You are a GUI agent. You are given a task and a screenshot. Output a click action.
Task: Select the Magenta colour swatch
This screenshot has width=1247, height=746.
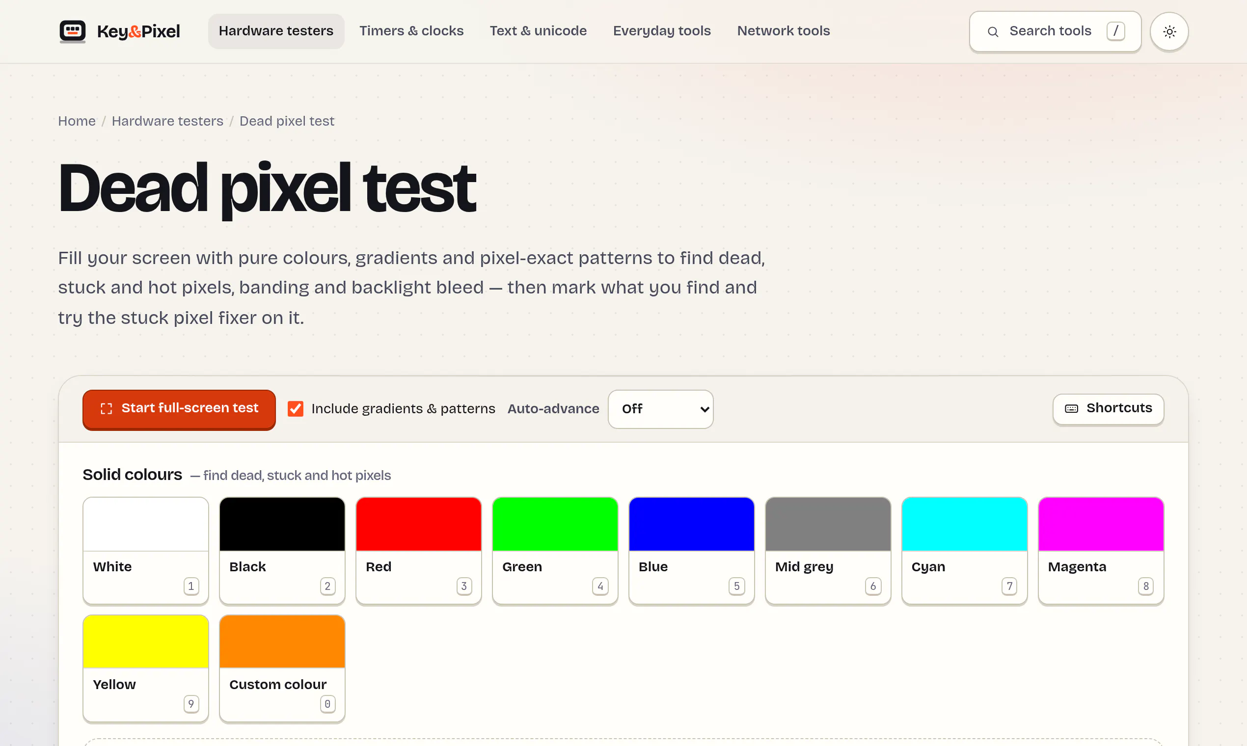coord(1101,551)
